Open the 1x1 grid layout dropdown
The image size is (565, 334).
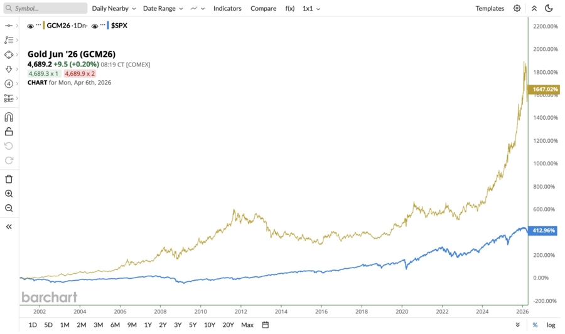point(311,9)
